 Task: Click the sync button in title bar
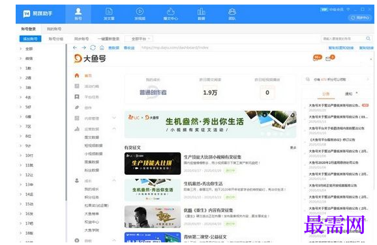[x=360, y=18]
